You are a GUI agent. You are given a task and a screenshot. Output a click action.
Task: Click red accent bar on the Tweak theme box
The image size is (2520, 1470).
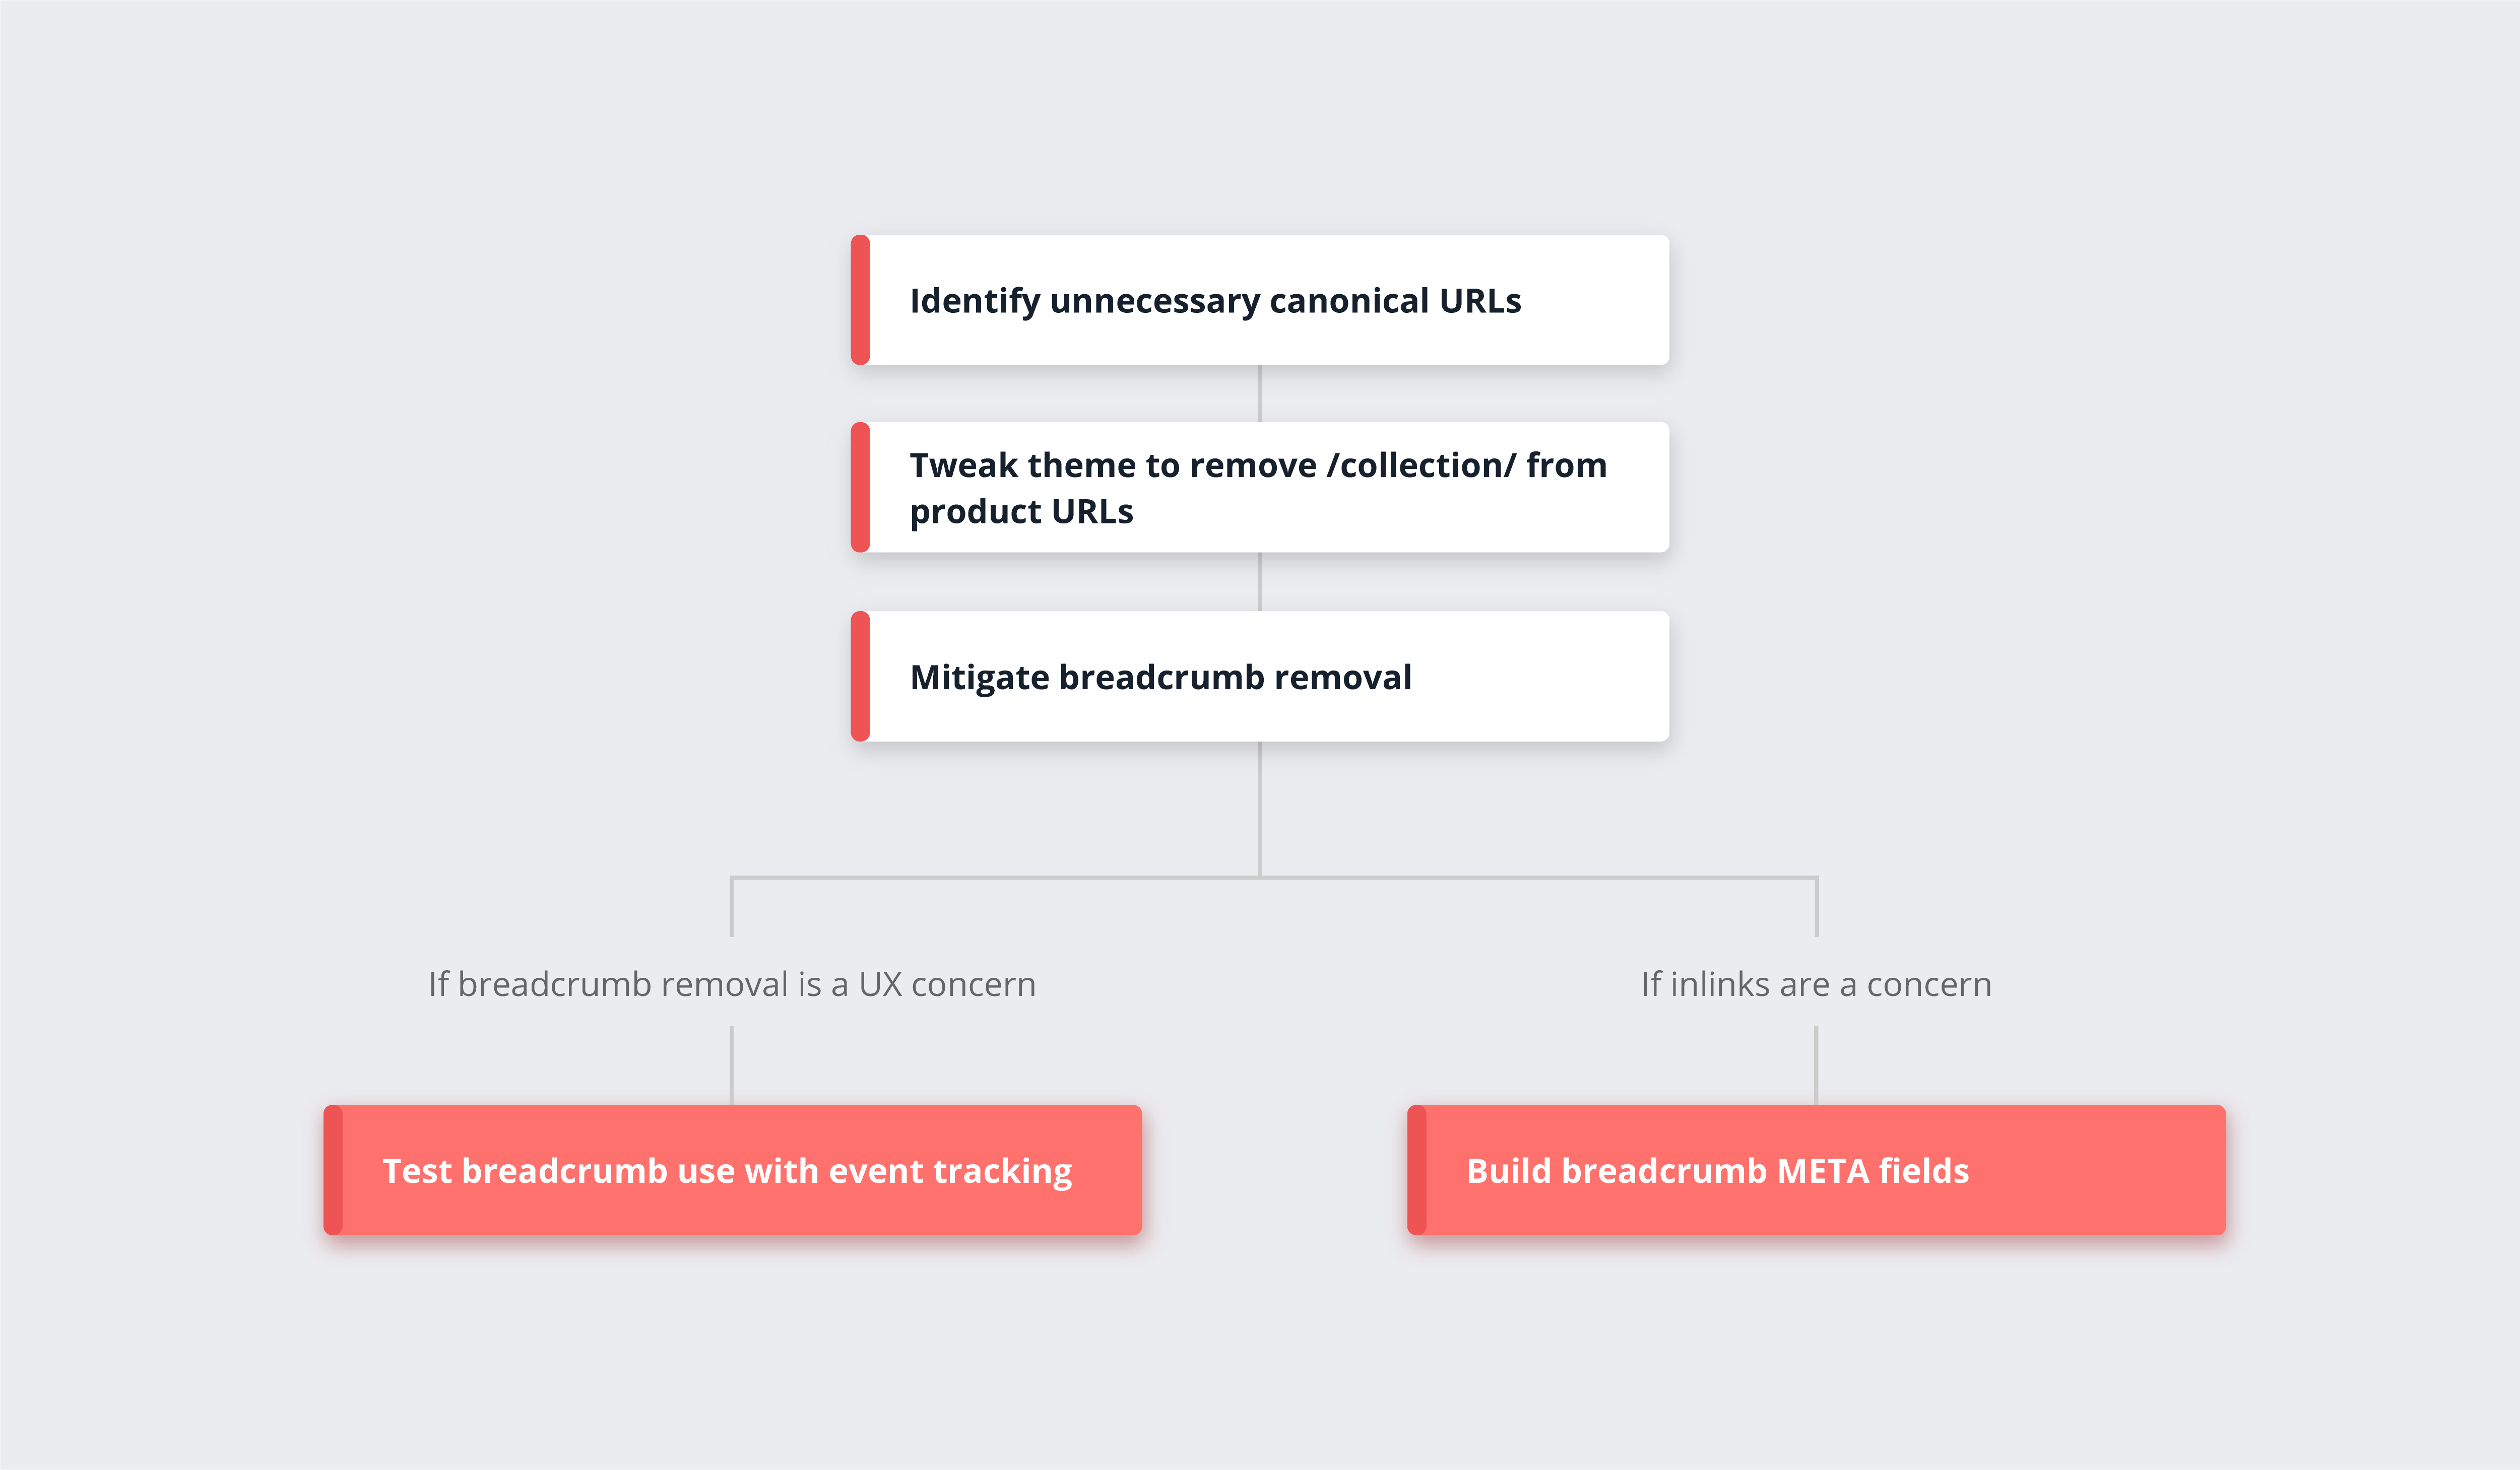[x=860, y=487]
